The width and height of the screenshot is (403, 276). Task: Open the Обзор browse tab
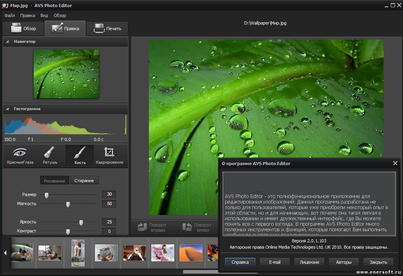tap(23, 29)
